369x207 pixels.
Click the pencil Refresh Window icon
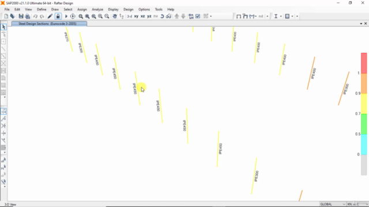50,16
